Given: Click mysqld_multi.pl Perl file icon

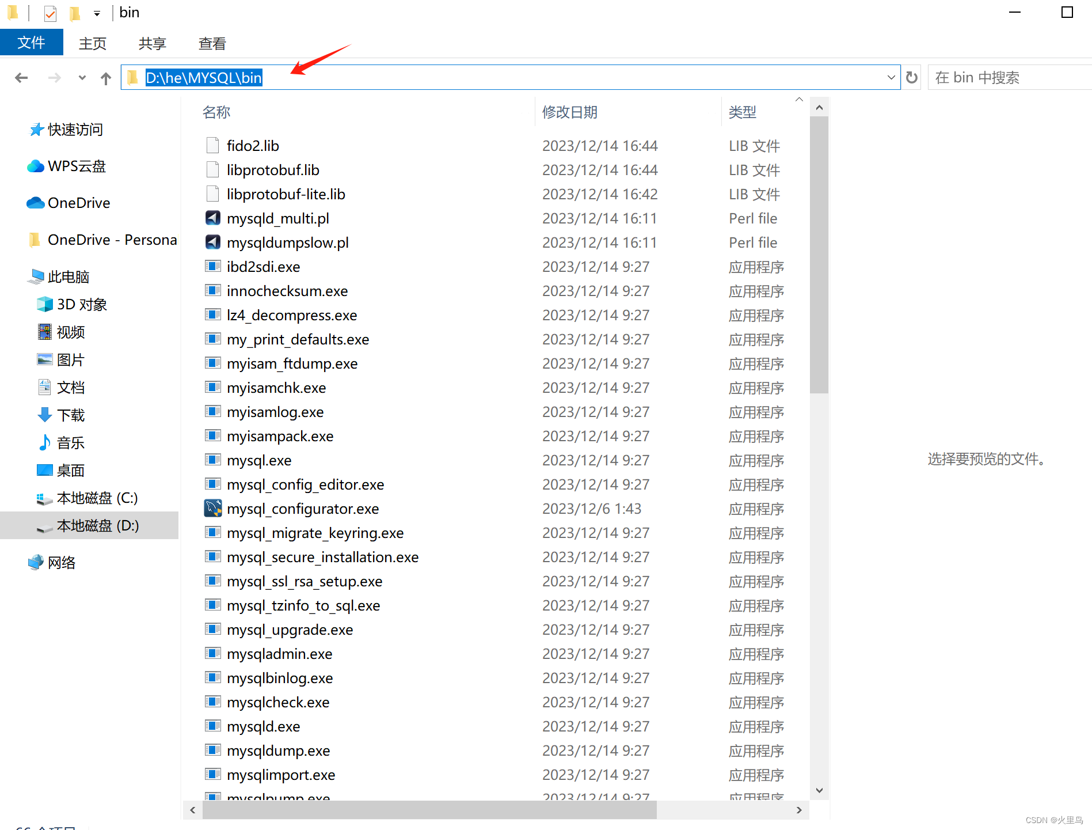Looking at the screenshot, I should (x=212, y=218).
